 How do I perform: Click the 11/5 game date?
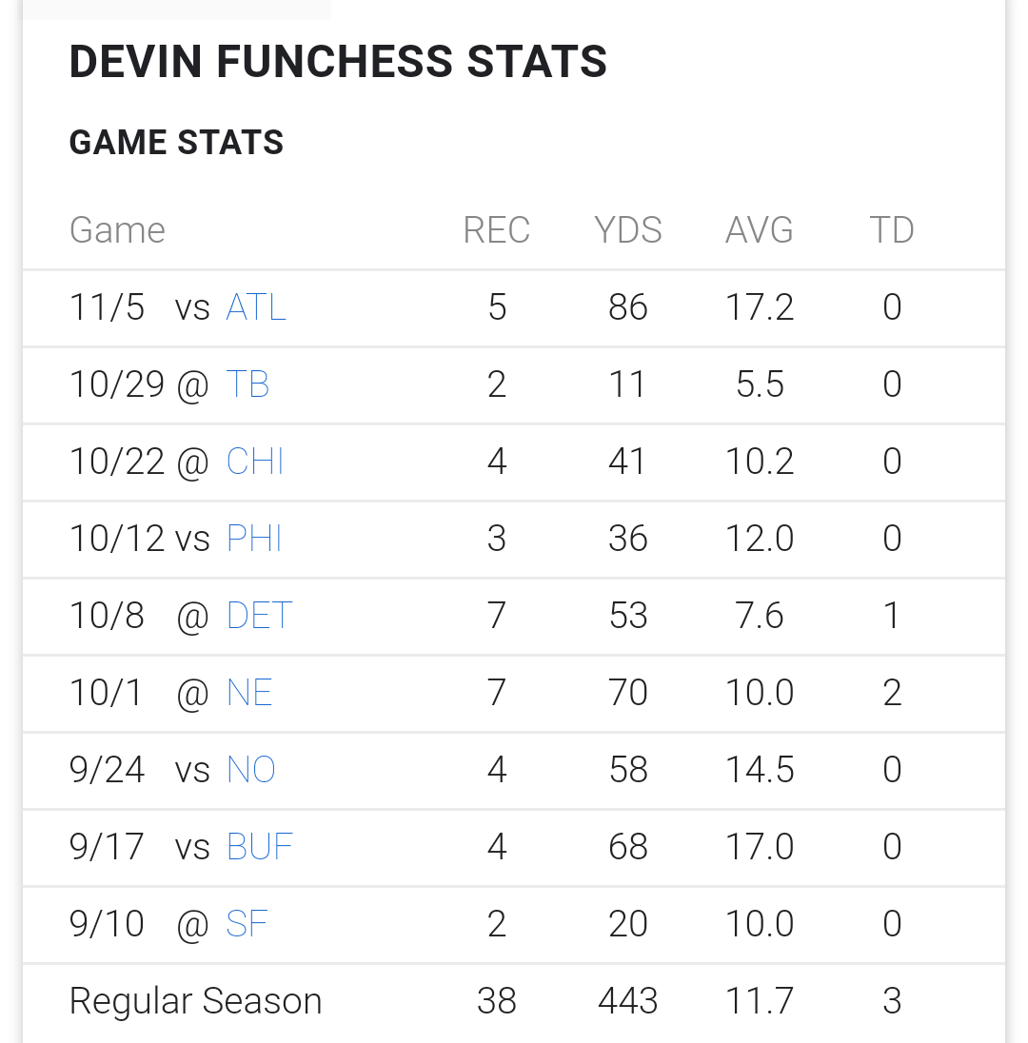click(x=107, y=307)
